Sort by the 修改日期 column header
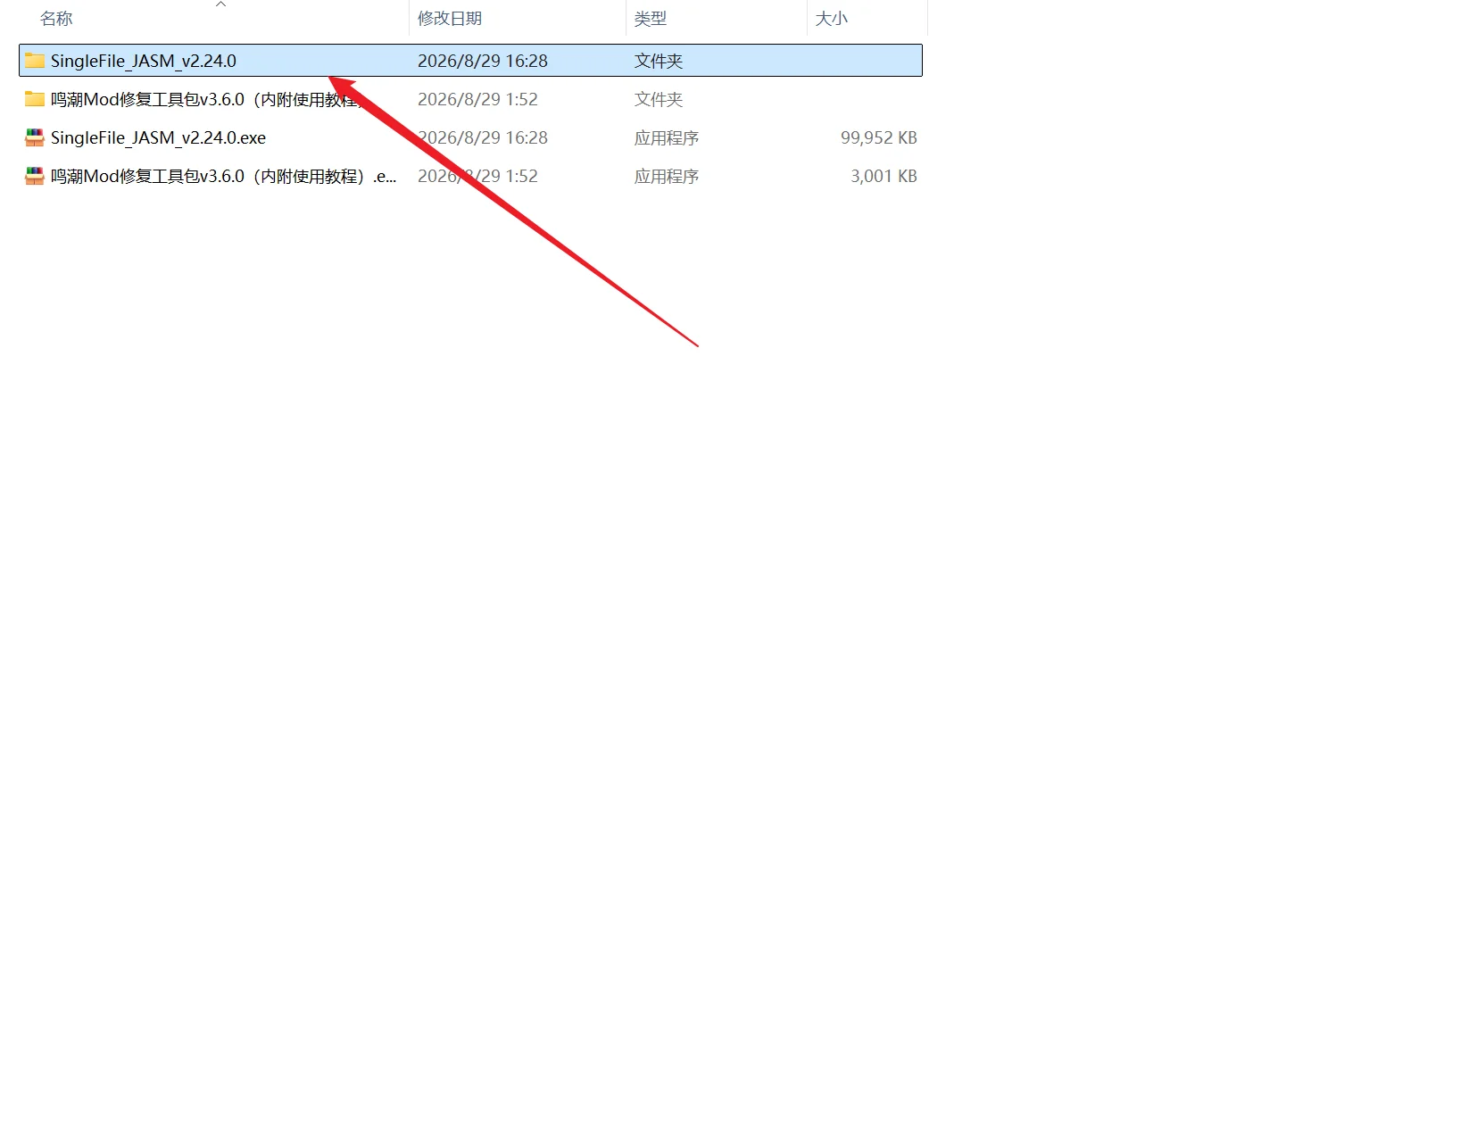 (x=450, y=19)
